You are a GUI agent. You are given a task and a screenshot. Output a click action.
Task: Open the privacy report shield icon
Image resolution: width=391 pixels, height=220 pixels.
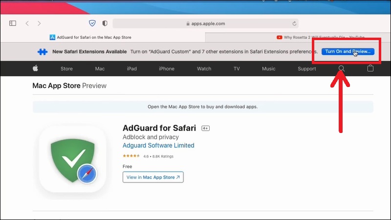105,23
